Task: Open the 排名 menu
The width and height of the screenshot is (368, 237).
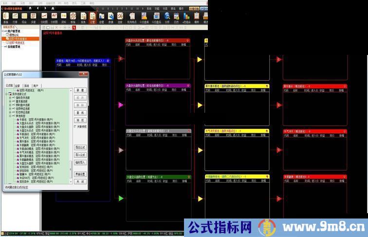Action: tap(173, 8)
